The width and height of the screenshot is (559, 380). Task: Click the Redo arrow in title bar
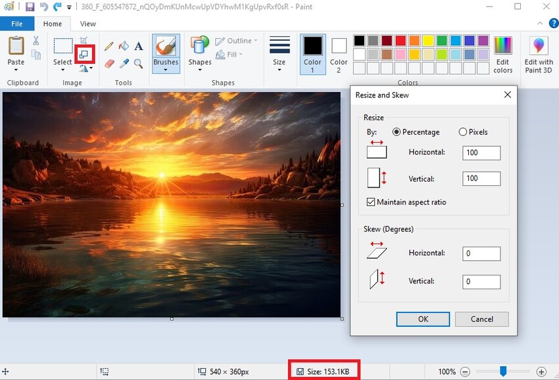click(x=57, y=7)
